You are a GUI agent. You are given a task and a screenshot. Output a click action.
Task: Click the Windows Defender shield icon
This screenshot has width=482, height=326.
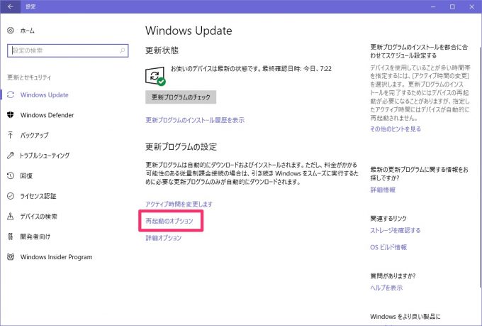point(11,115)
